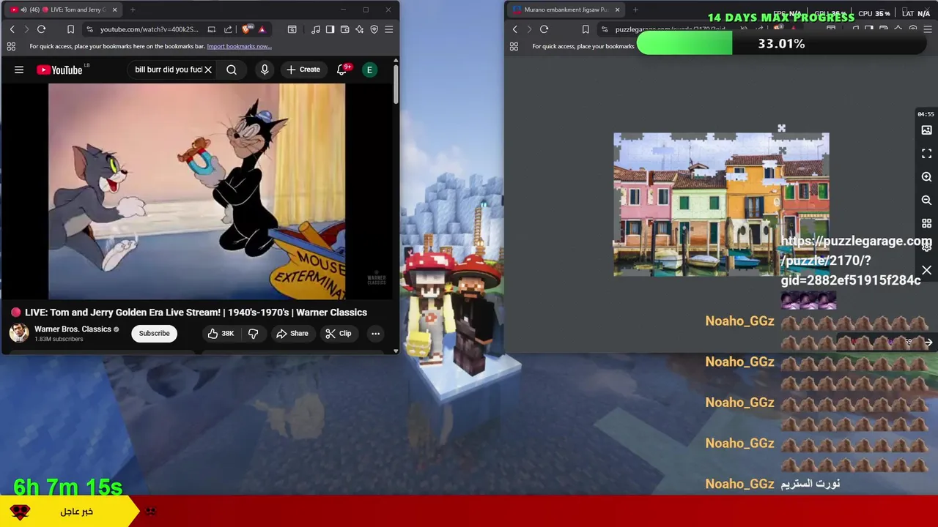
Task: Click the Share button under the video
Action: pyautogui.click(x=292, y=333)
